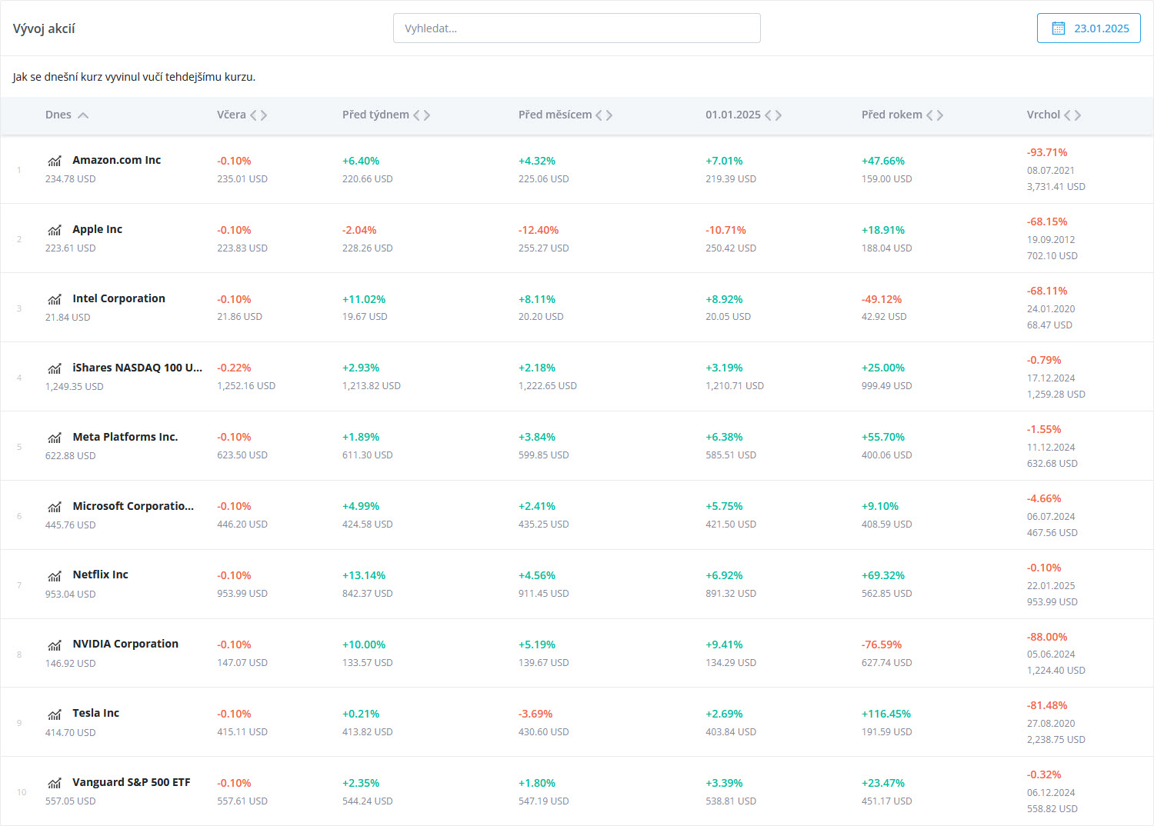The width and height of the screenshot is (1154, 826).
Task: Open chart icon for Tesla Inc
Action: [55, 714]
